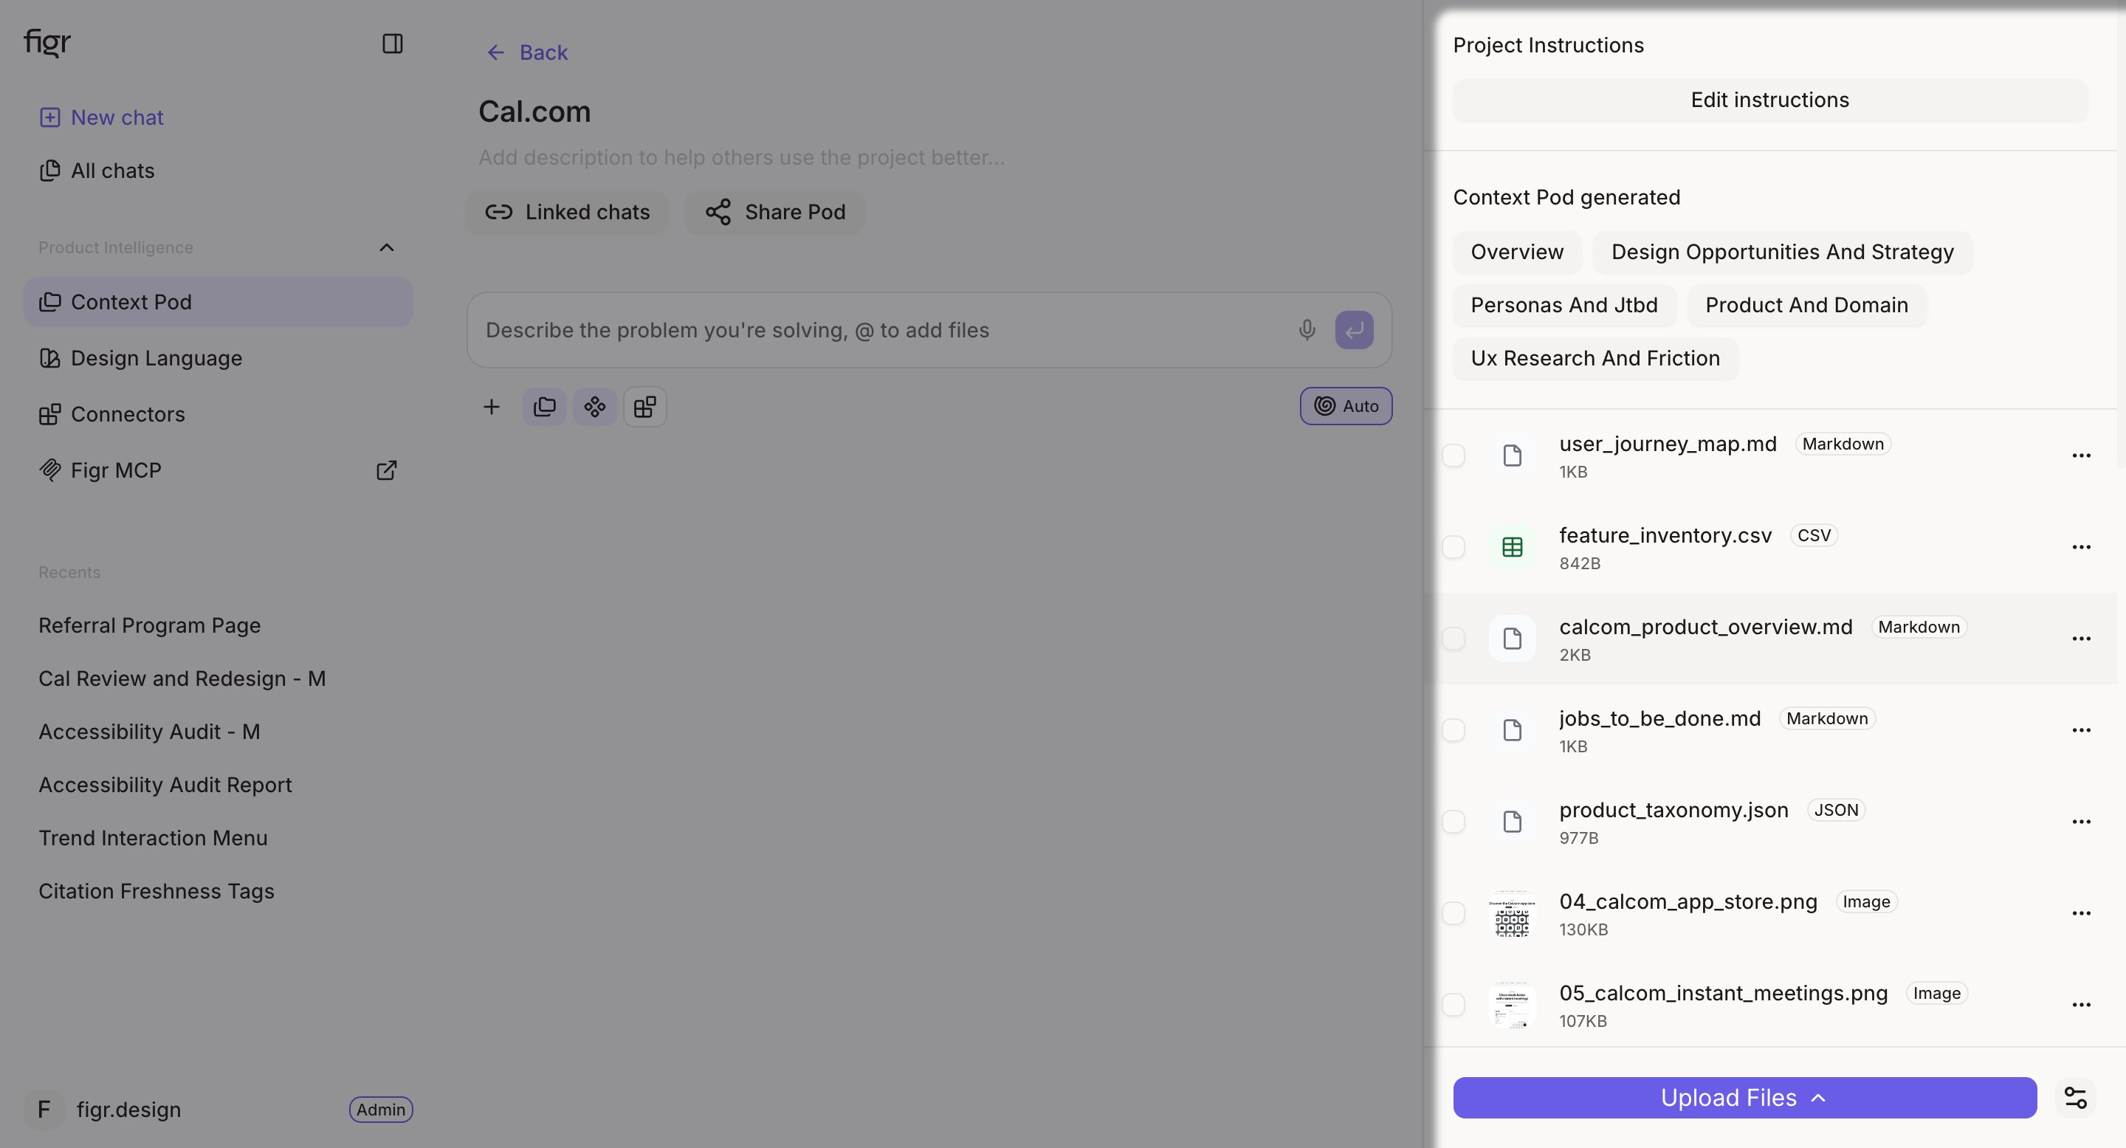Open more options for feature_inventory.csv

[x=2082, y=547]
